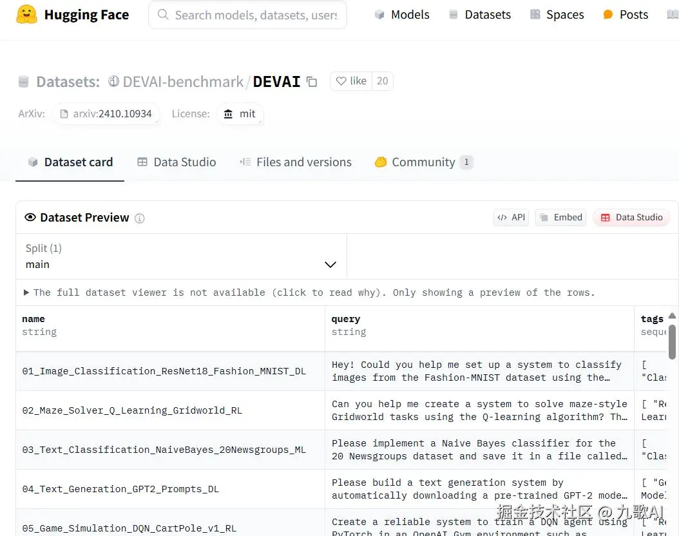This screenshot has height=536, width=679.
Task: Click the Community hands emoji icon
Action: 381,162
